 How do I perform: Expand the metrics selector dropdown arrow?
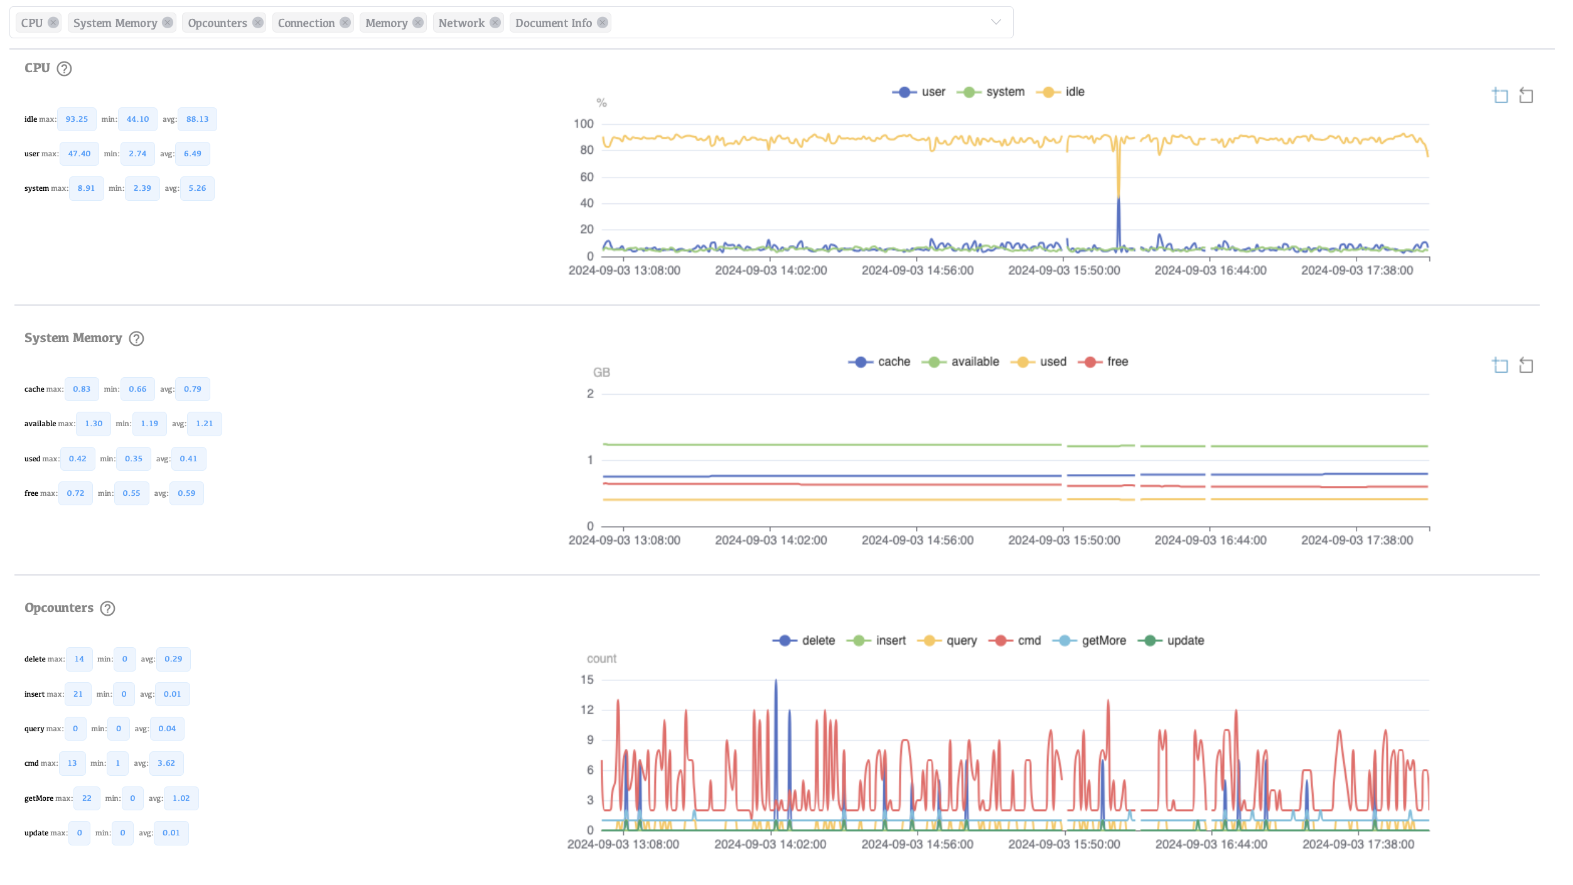(996, 22)
